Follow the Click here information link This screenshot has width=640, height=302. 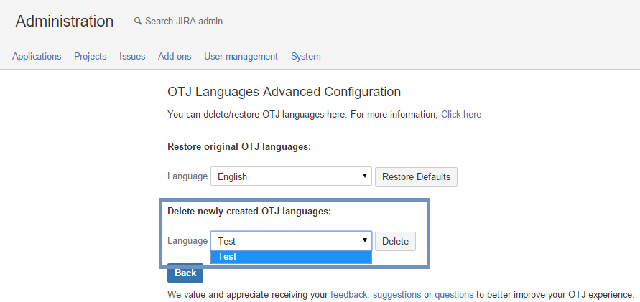point(461,115)
